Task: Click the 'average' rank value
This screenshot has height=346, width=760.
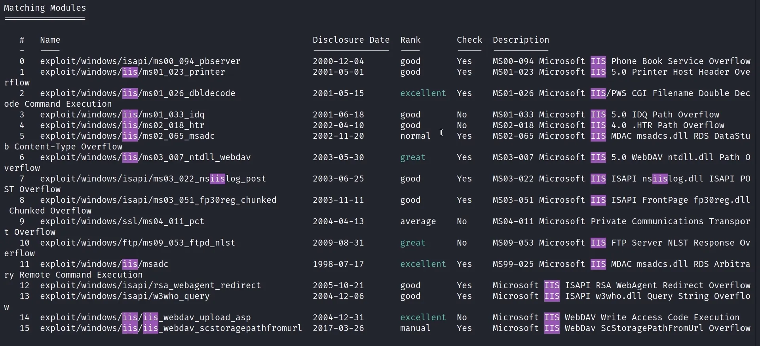Action: (418, 221)
